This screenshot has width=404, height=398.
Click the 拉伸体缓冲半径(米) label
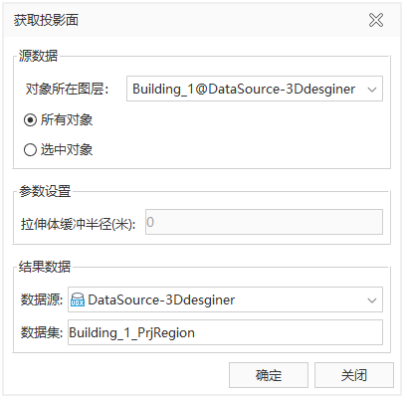click(79, 224)
